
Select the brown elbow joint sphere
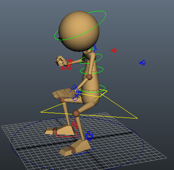[x=89, y=77]
